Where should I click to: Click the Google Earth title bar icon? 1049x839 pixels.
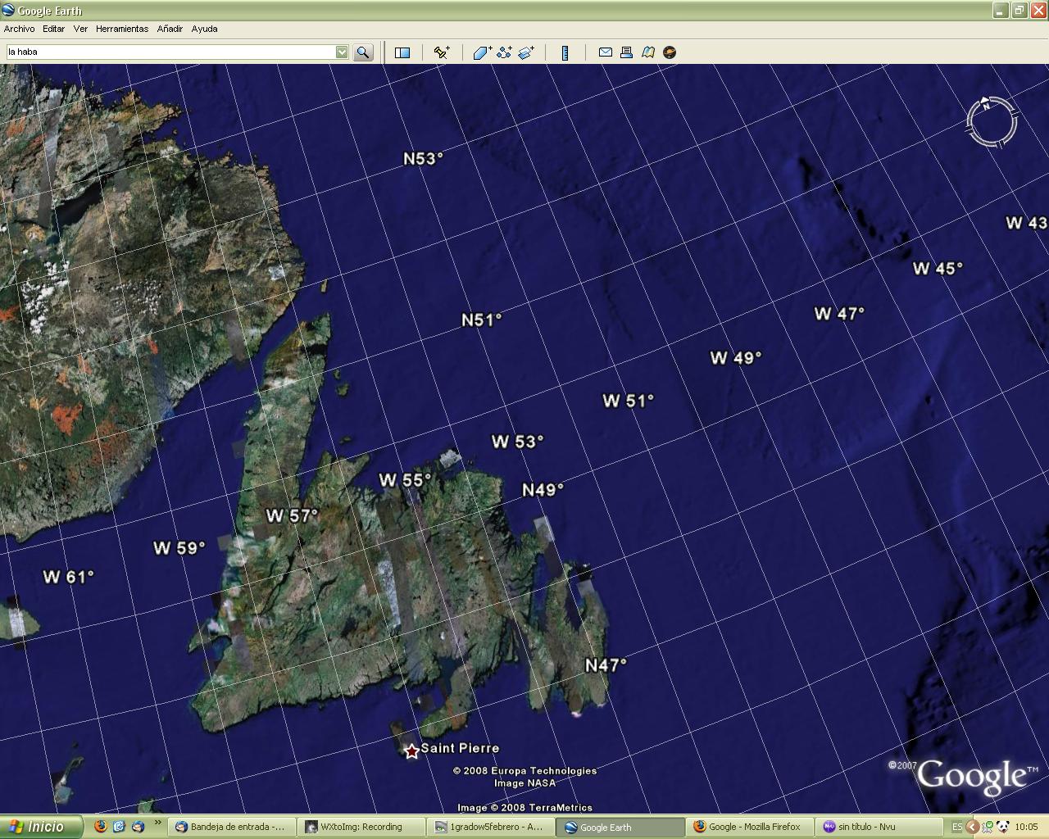coord(8,11)
